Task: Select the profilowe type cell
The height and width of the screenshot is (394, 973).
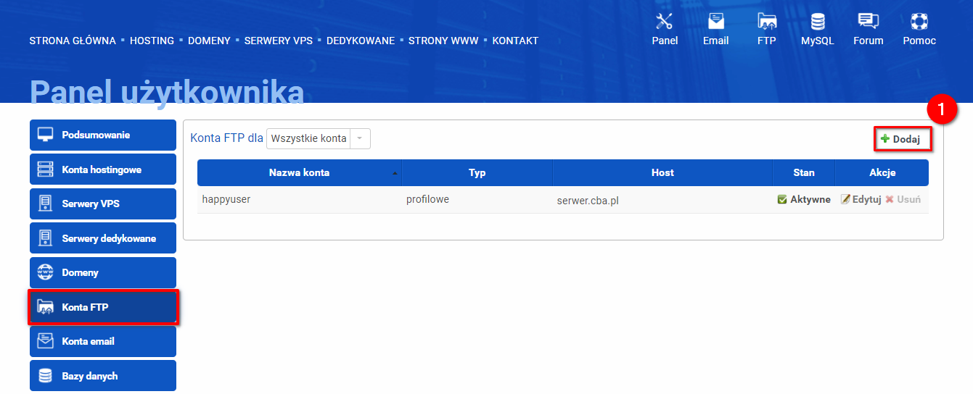Action: click(427, 199)
